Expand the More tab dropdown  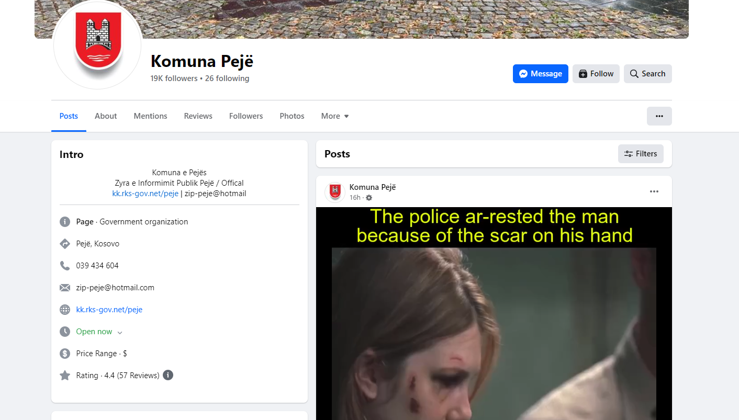pos(335,116)
